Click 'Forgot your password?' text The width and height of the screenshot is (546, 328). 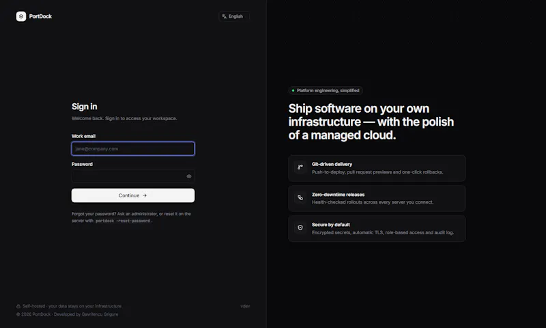(94, 214)
